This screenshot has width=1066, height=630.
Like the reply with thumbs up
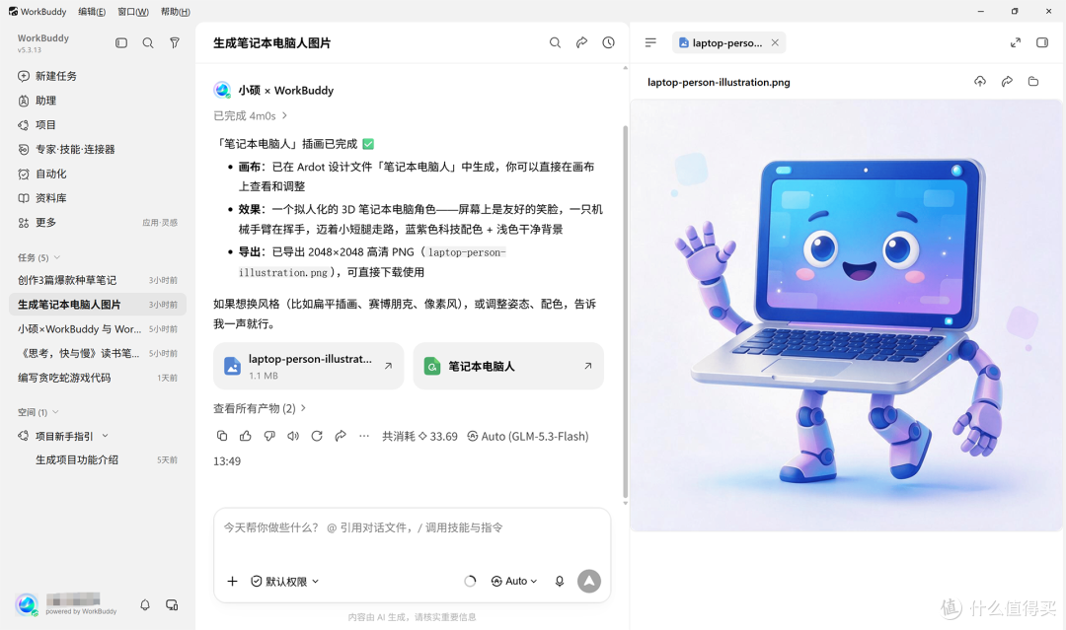(246, 436)
